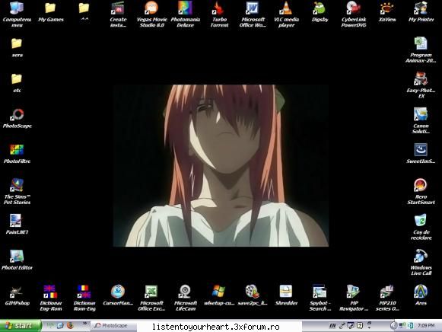Click the taskbar clock 7:09 PM
This screenshot has width=442, height=332.
[426, 326]
